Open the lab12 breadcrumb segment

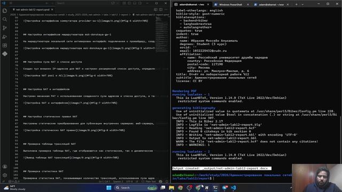[x=114, y=15]
